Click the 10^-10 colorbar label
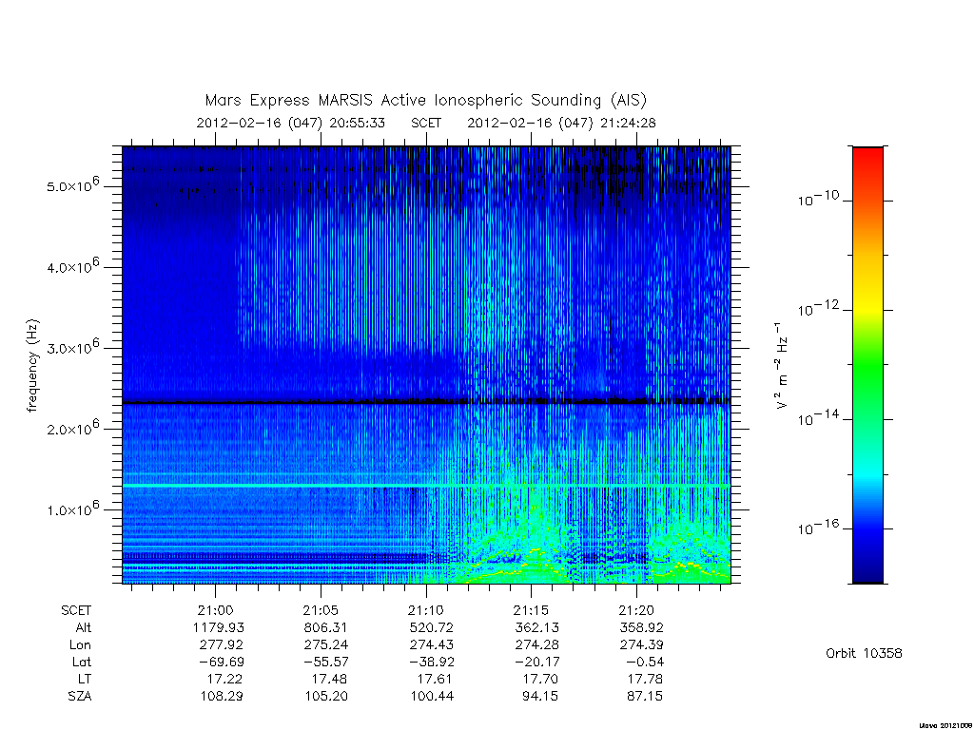 (x=818, y=199)
